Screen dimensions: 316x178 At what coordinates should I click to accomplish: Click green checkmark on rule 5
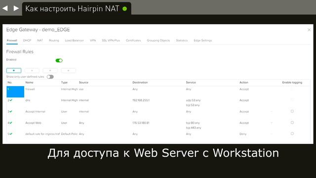click(11, 134)
